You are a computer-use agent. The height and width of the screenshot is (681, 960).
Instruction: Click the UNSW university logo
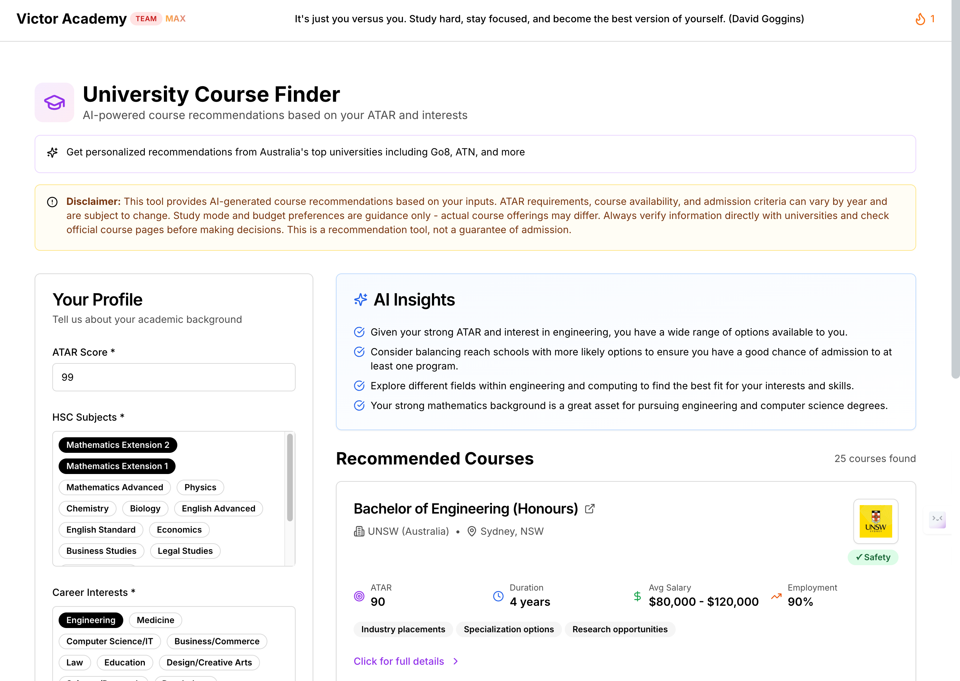pyautogui.click(x=875, y=521)
